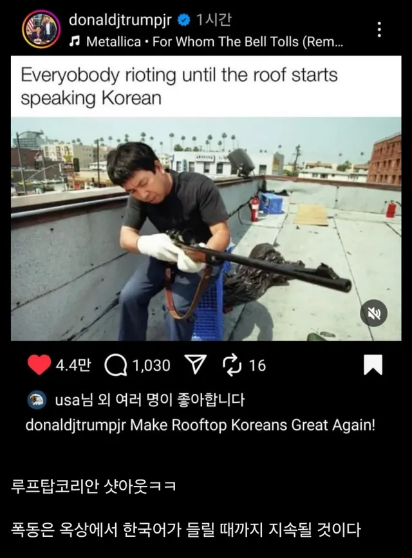Screen dimensions: 412x558
Task: Click the meme caption text banner
Action: click(206, 86)
